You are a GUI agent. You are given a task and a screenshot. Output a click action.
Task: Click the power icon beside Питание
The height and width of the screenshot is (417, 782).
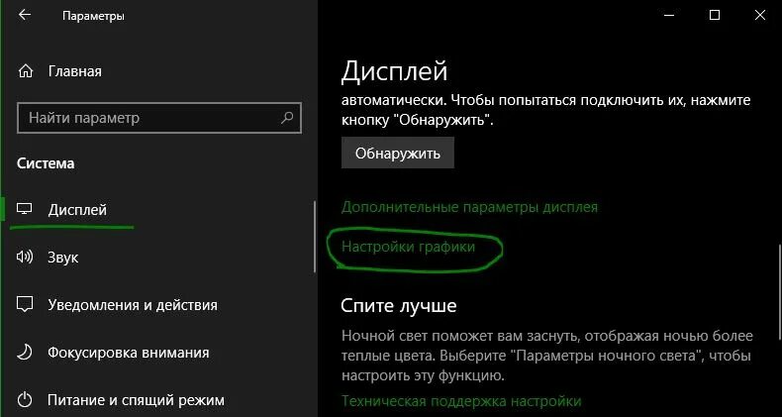pyautogui.click(x=25, y=399)
